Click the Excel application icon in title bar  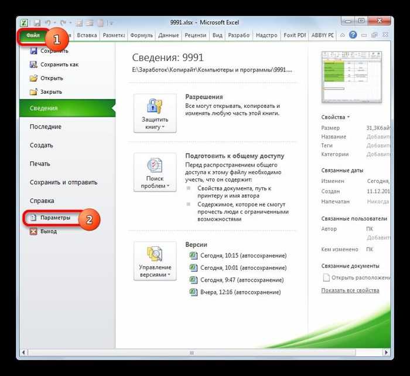tap(24, 23)
